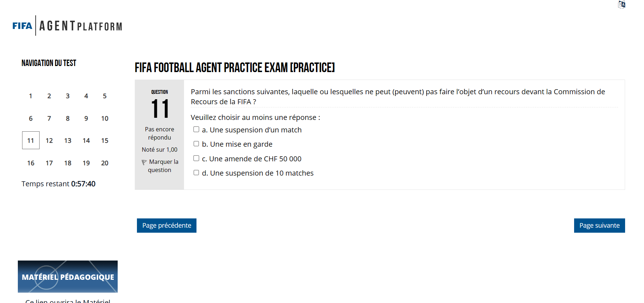Navigate to question 7

pos(49,118)
